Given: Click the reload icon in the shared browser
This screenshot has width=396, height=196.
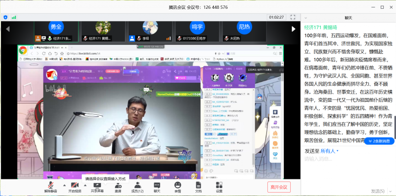Looking at the screenshot, I should click(44, 53).
